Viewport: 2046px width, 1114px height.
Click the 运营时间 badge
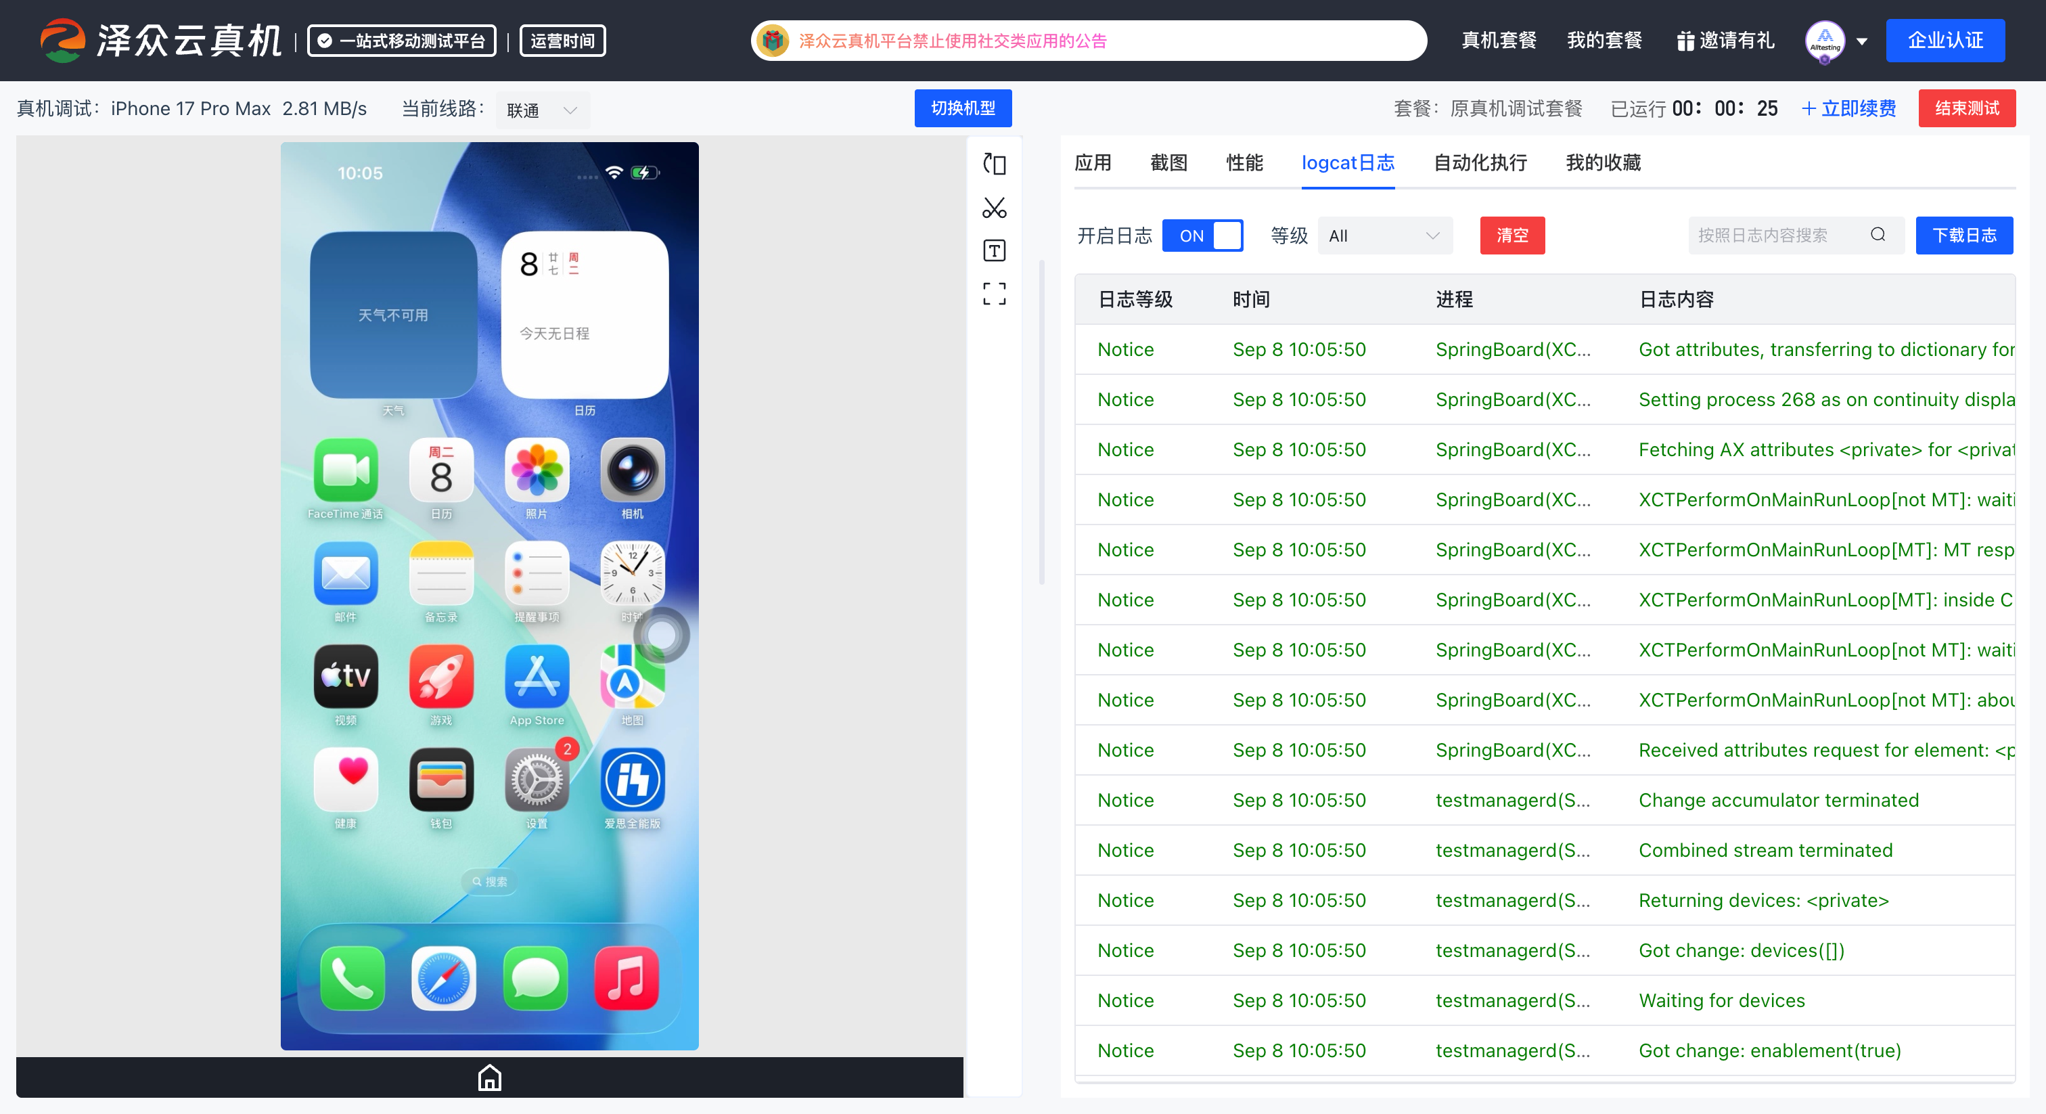[x=562, y=41]
